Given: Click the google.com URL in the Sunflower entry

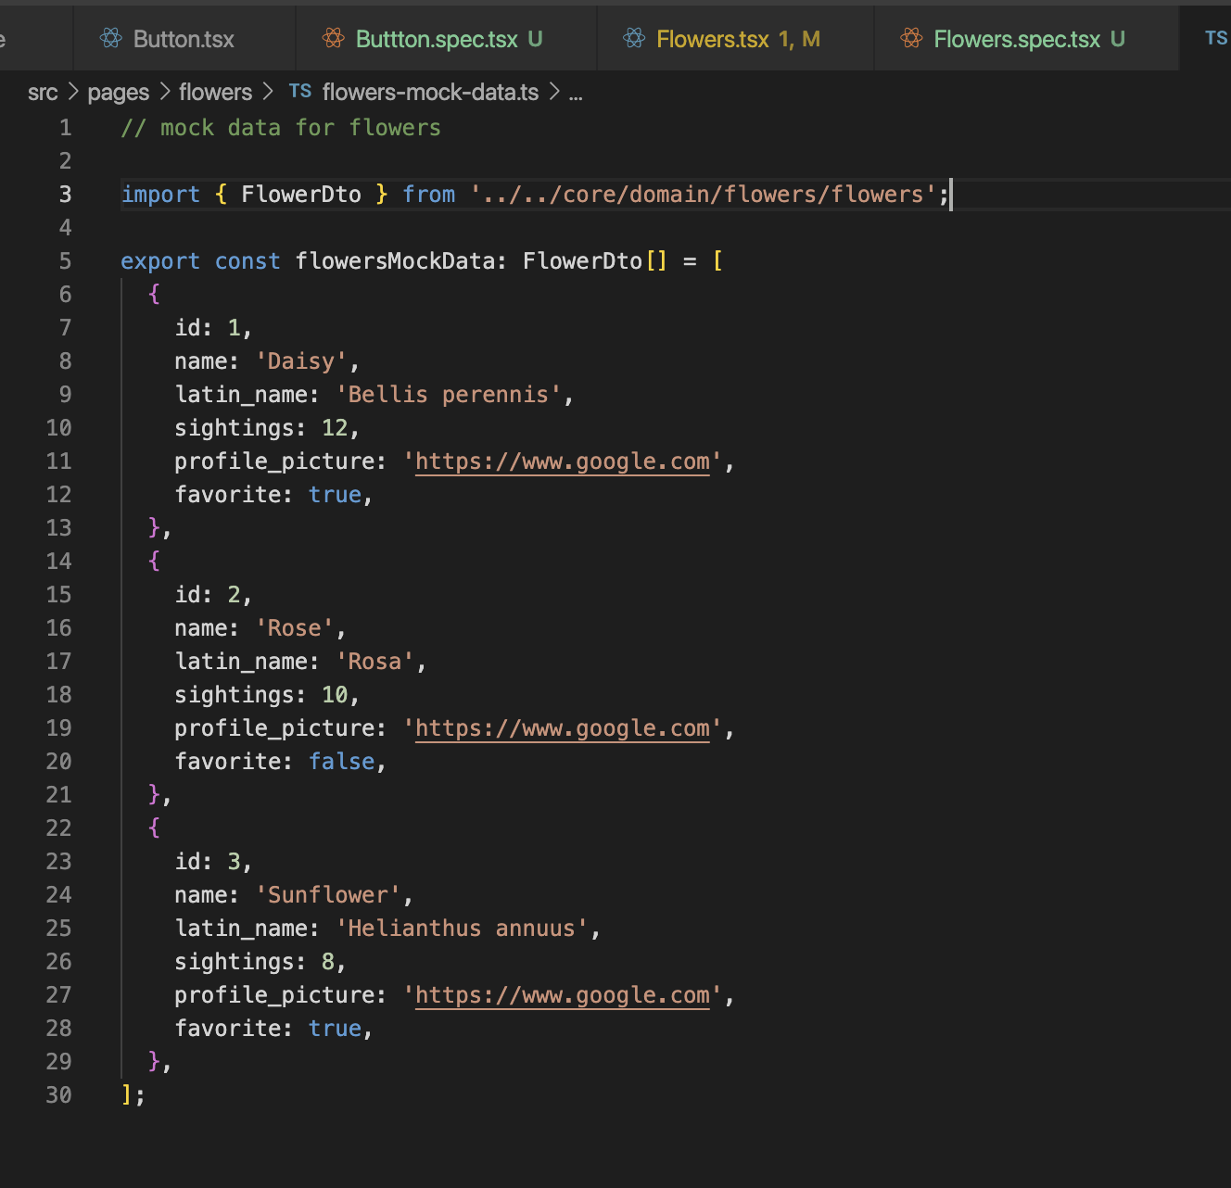Looking at the screenshot, I should (562, 994).
